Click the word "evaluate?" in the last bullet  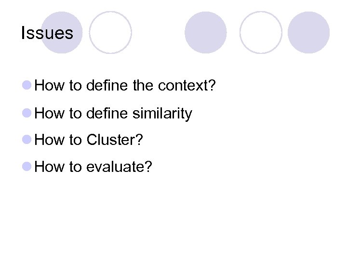pos(119,167)
